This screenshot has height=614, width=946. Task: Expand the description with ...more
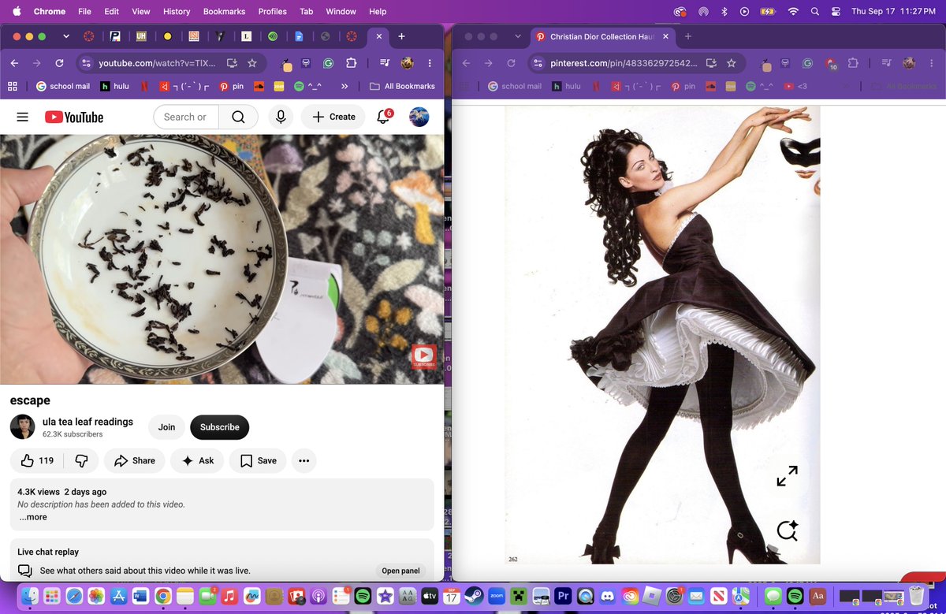[x=32, y=517]
